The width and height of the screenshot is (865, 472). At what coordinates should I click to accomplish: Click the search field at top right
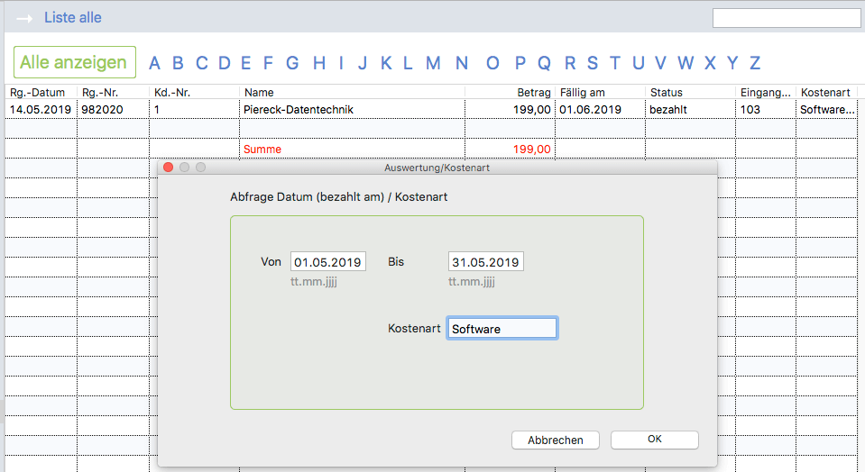(787, 18)
